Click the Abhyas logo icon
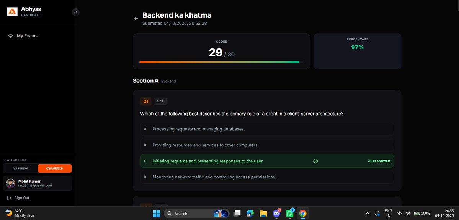Image resolution: width=459 pixels, height=220 pixels. 12,12
